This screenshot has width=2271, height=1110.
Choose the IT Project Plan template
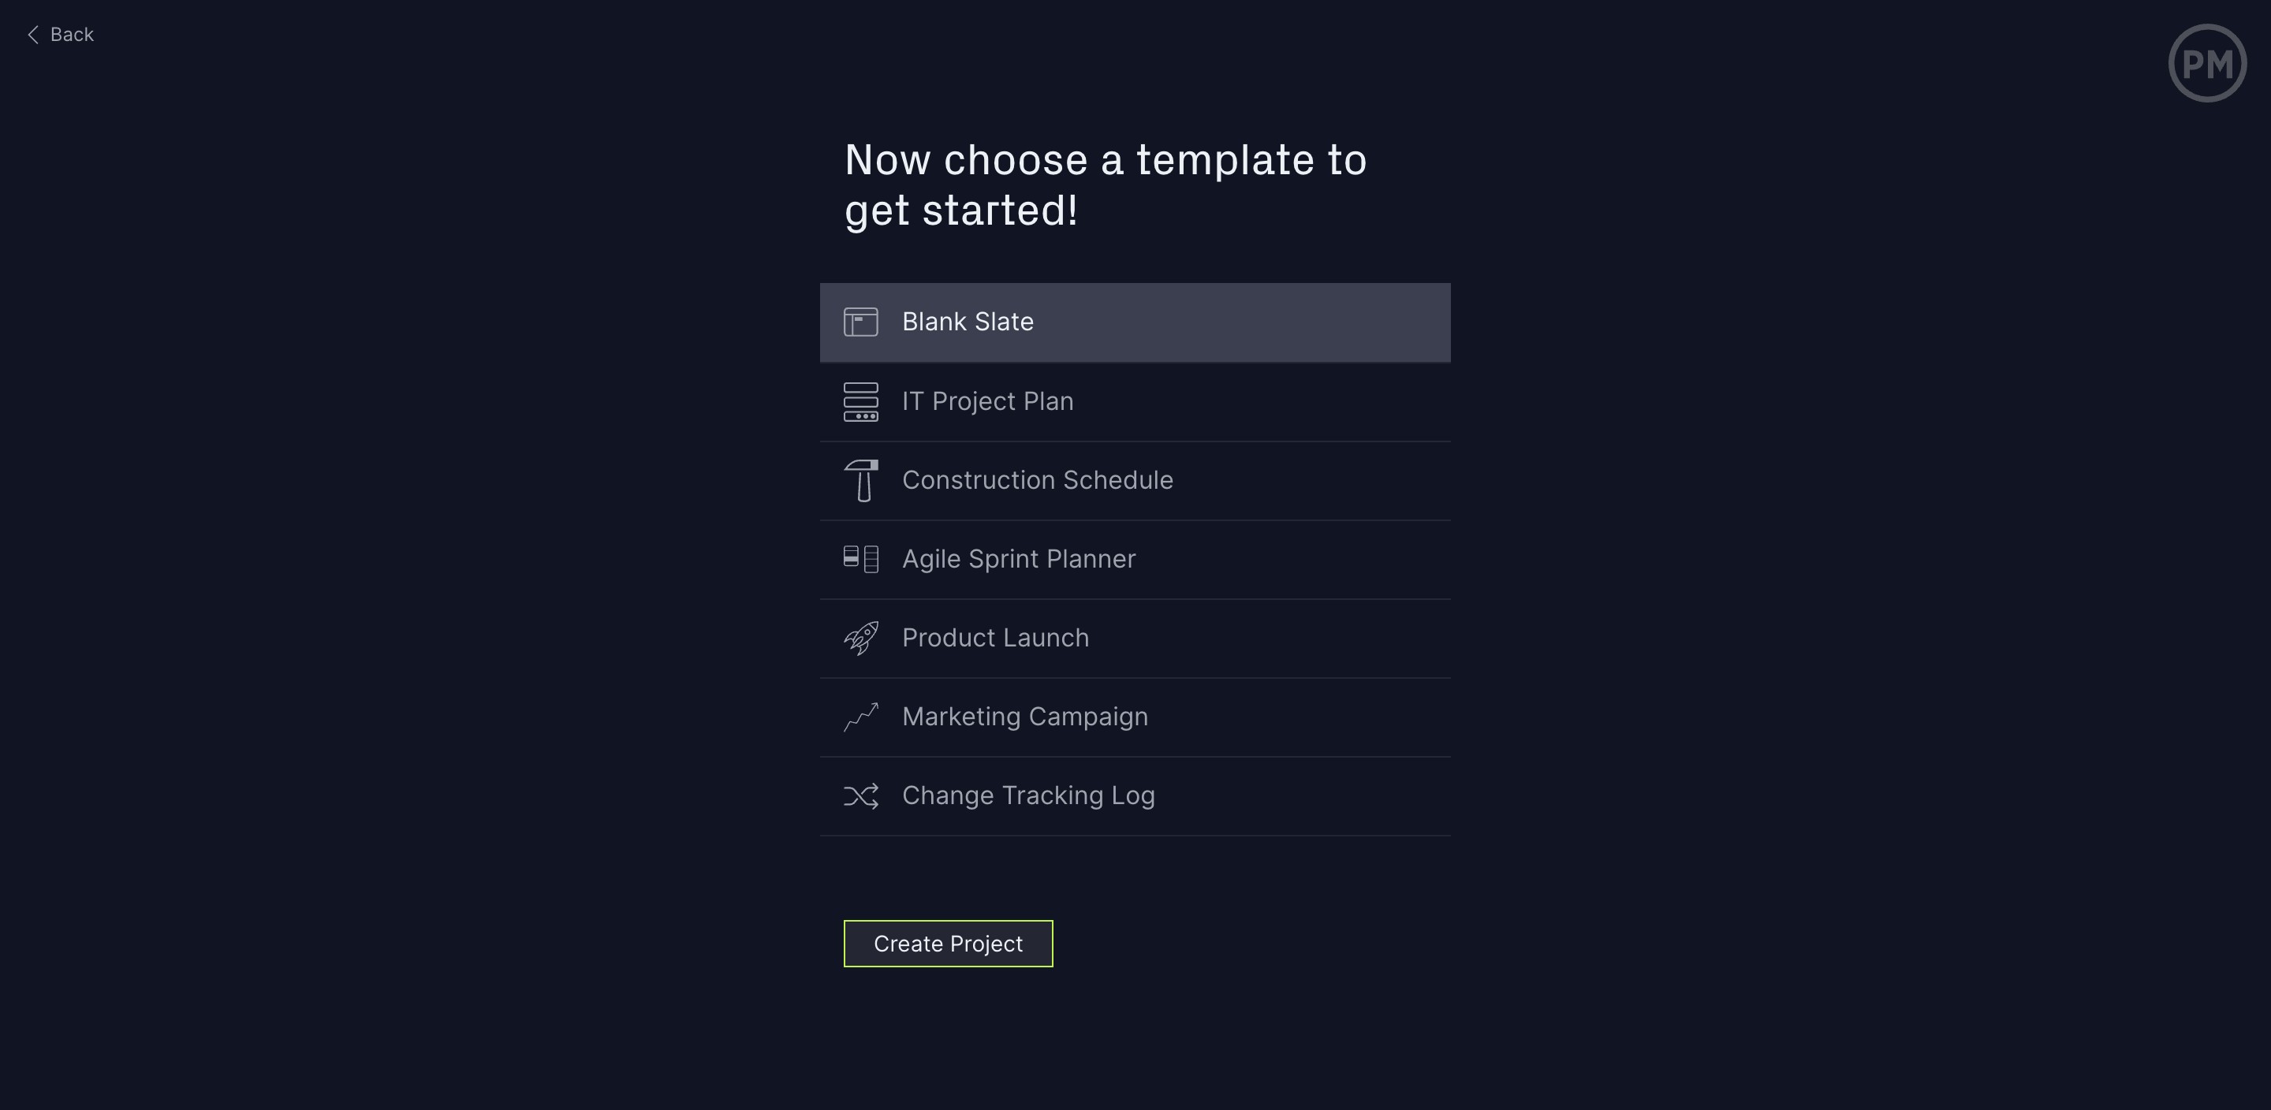click(x=987, y=401)
